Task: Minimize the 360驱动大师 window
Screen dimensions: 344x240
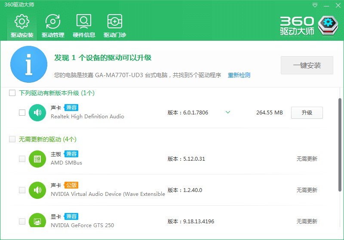Action: coord(326,6)
